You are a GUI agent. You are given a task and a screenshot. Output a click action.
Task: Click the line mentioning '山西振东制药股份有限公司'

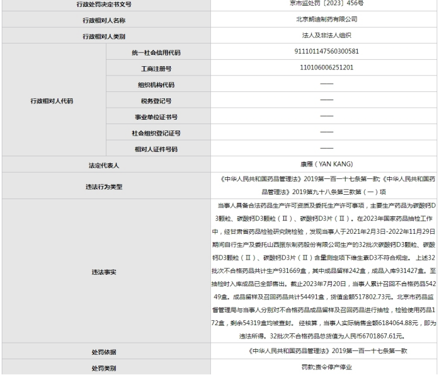tap(324, 245)
